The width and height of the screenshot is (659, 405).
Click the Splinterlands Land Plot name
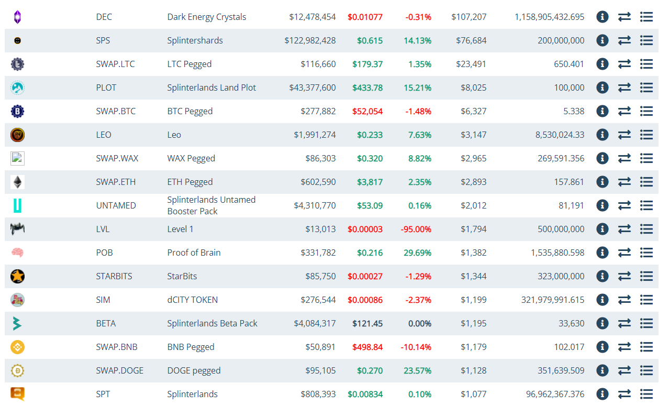211,87
